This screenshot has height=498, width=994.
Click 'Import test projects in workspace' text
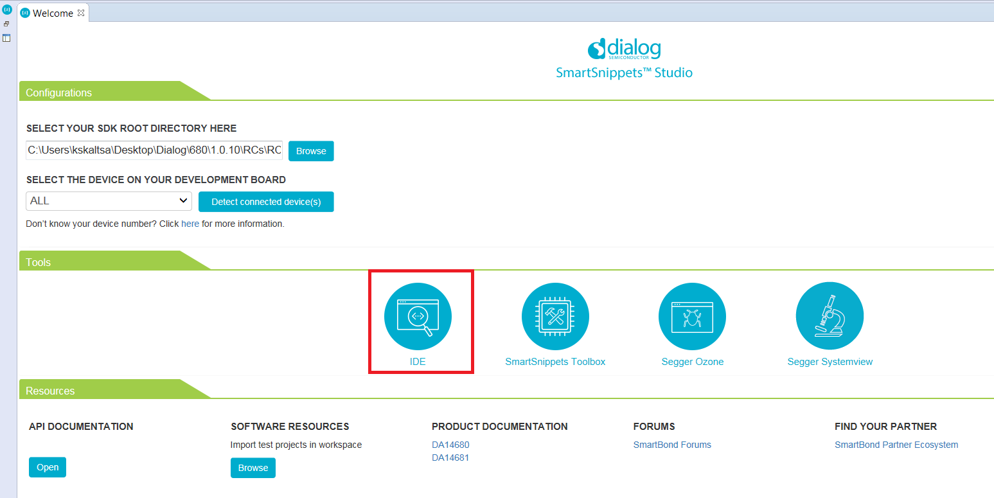[x=296, y=445]
